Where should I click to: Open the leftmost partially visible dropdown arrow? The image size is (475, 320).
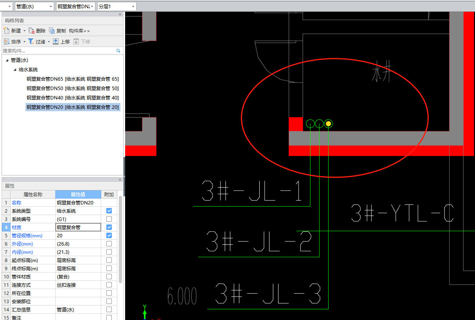[x=10, y=7]
